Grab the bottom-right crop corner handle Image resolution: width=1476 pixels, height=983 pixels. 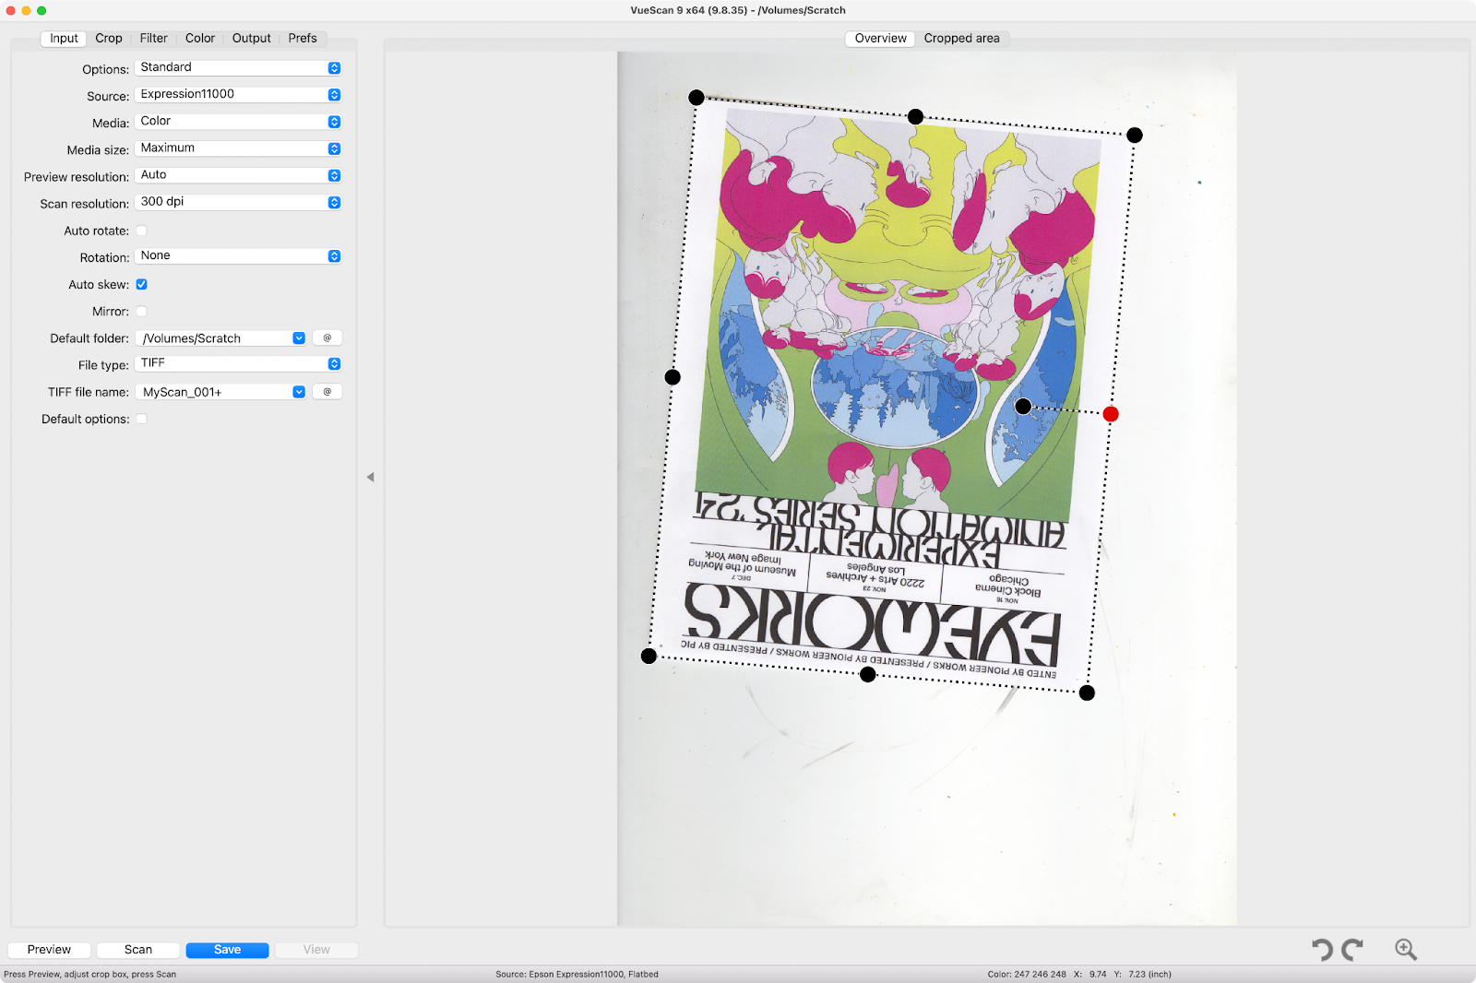pos(1087,693)
